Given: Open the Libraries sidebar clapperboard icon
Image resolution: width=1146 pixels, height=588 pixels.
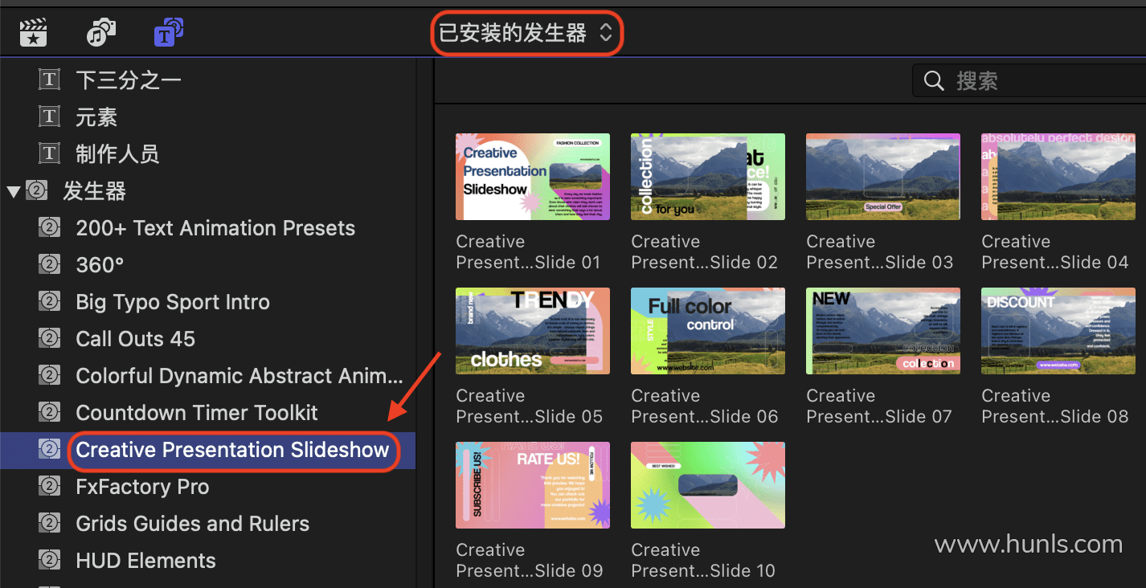Looking at the screenshot, I should coord(33,33).
